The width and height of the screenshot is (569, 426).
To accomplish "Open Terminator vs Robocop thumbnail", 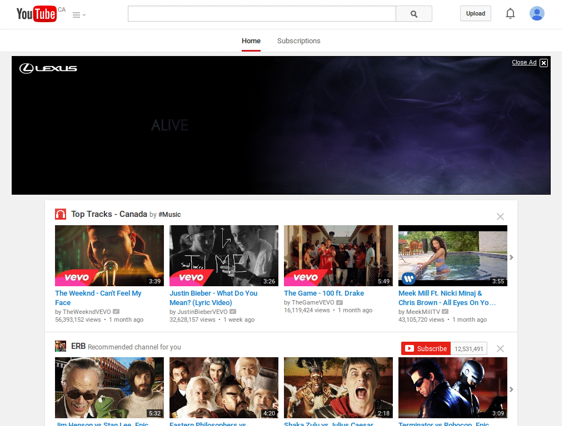I will (x=452, y=388).
